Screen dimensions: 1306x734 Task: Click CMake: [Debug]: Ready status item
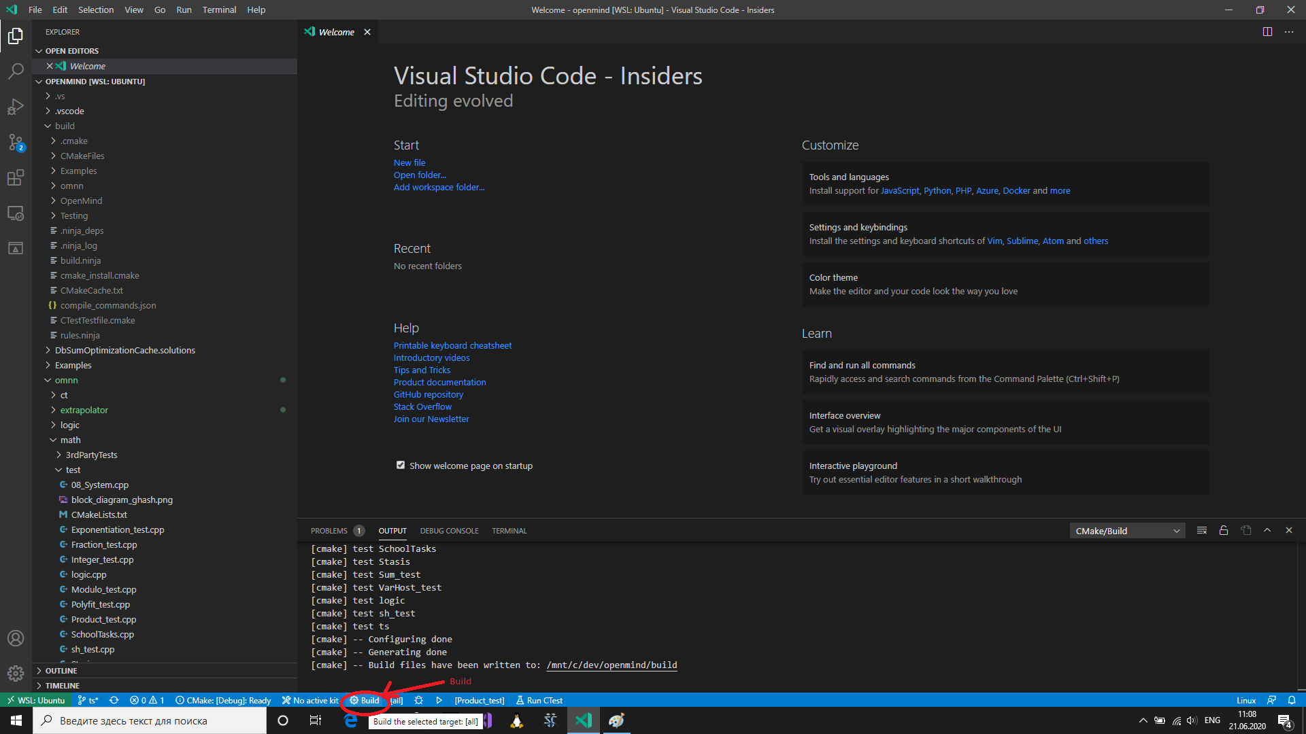point(223,700)
